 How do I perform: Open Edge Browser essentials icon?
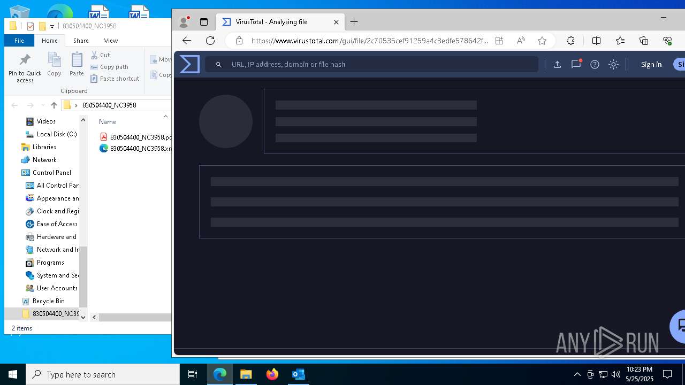pyautogui.click(x=667, y=41)
